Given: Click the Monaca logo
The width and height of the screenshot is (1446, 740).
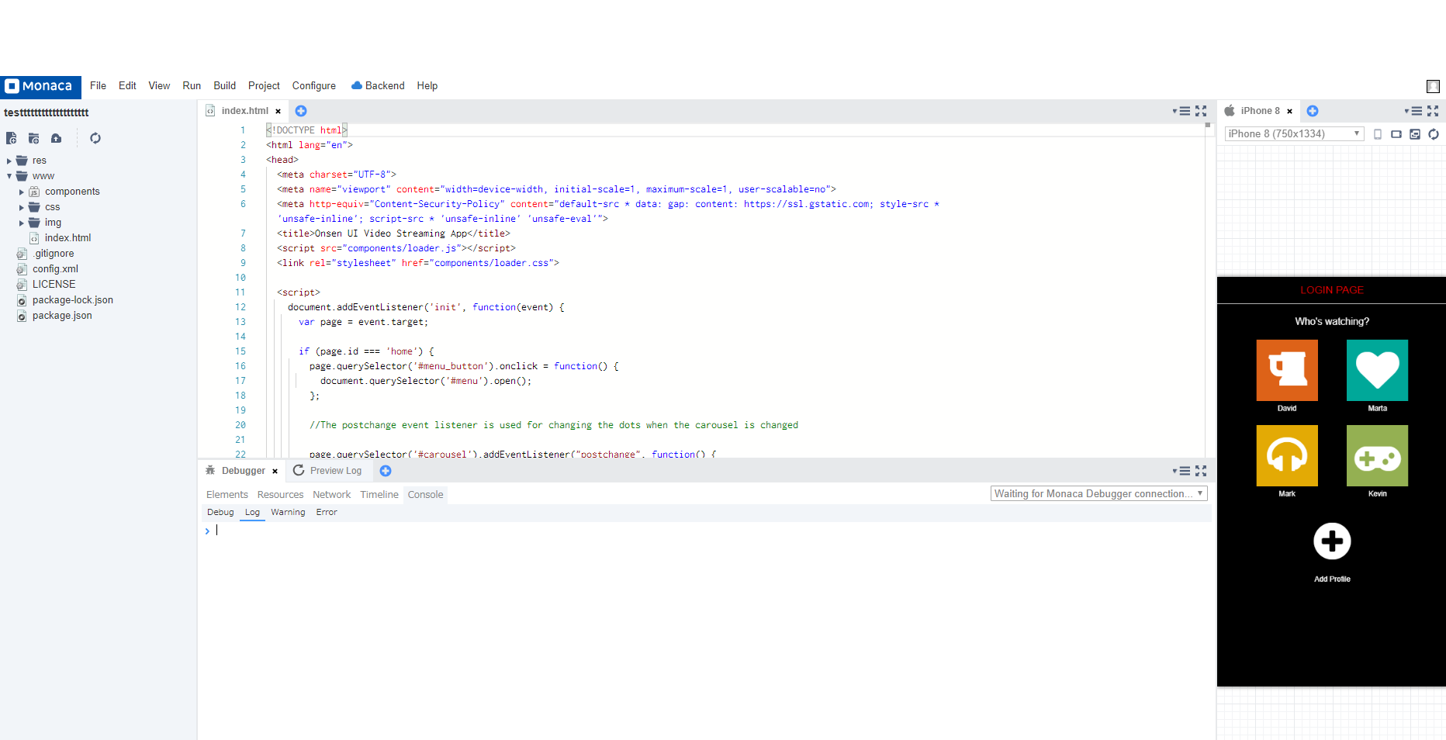Looking at the screenshot, I should click(40, 86).
